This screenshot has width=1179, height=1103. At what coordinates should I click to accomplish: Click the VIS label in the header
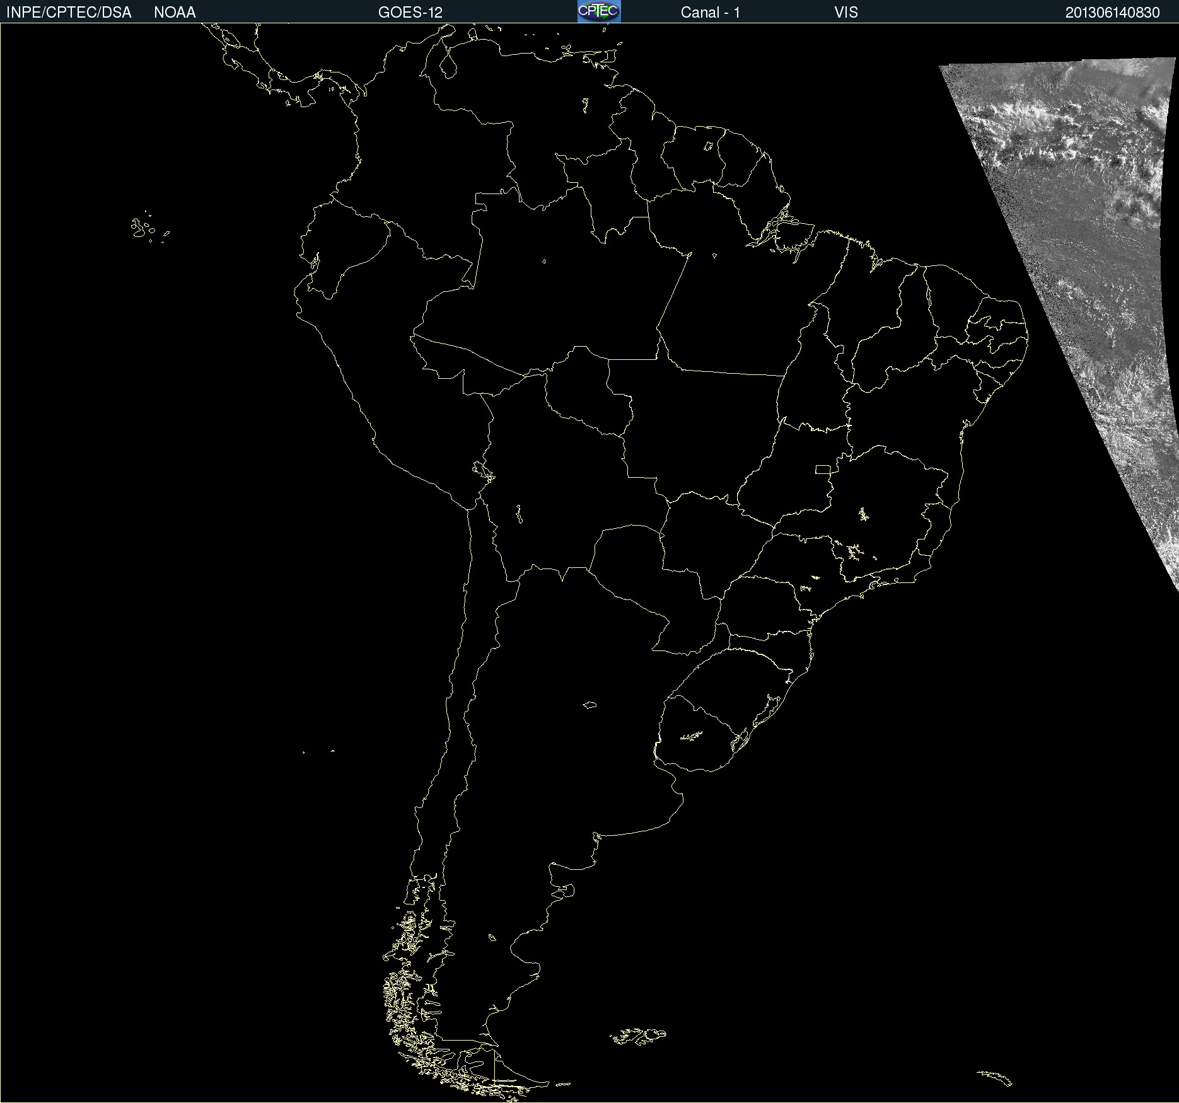click(x=846, y=12)
